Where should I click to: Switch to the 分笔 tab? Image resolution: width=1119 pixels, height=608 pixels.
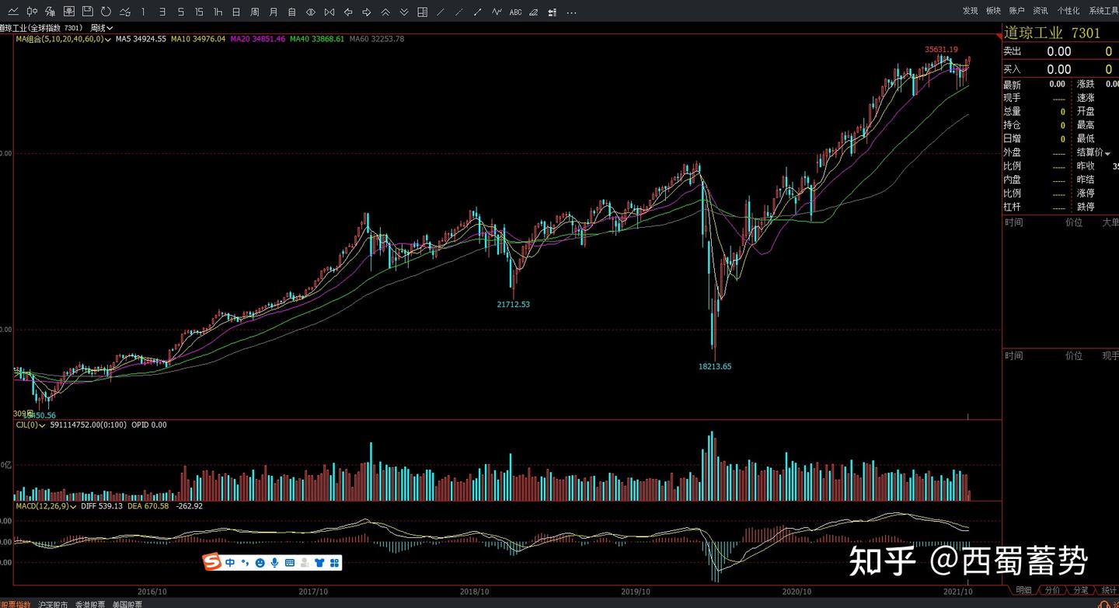[x=1079, y=590]
